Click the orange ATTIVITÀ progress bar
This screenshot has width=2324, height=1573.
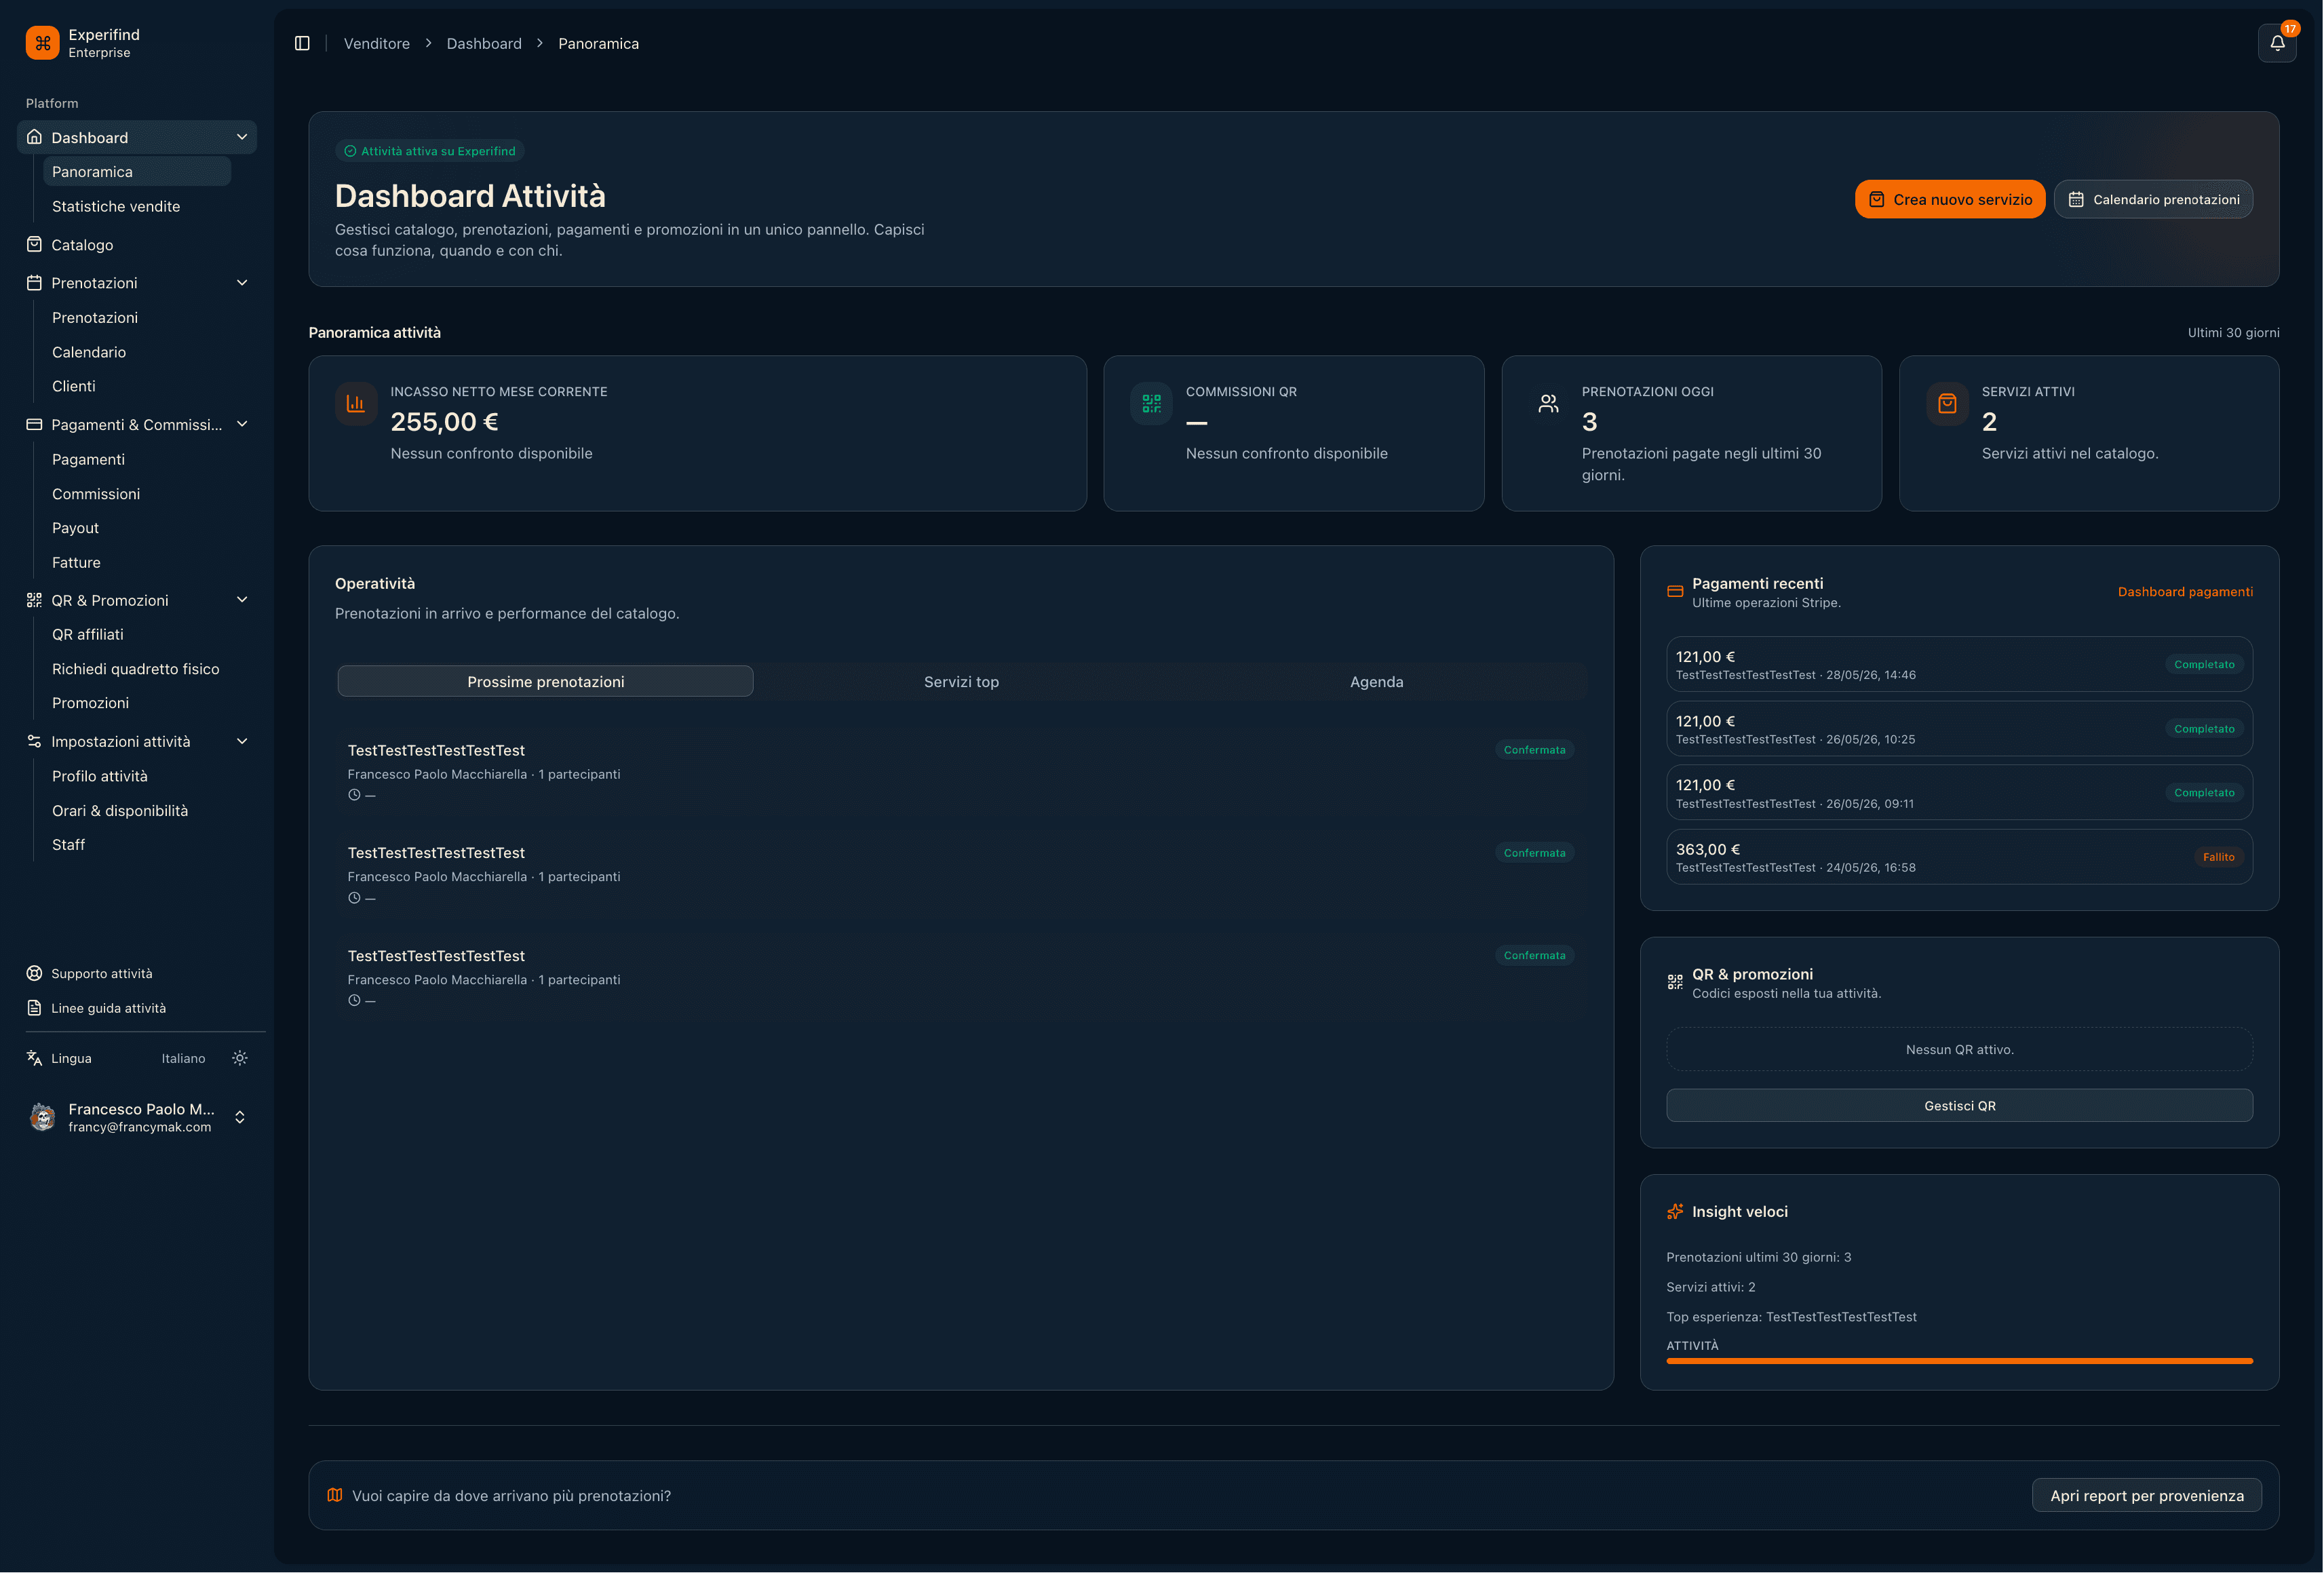[x=1959, y=1361]
